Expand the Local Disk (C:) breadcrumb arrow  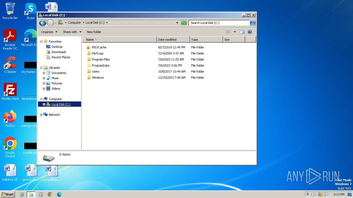pyautogui.click(x=107, y=23)
